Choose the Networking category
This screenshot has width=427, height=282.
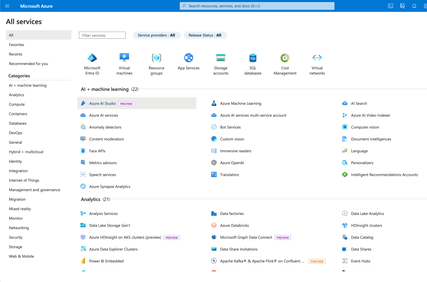click(19, 228)
